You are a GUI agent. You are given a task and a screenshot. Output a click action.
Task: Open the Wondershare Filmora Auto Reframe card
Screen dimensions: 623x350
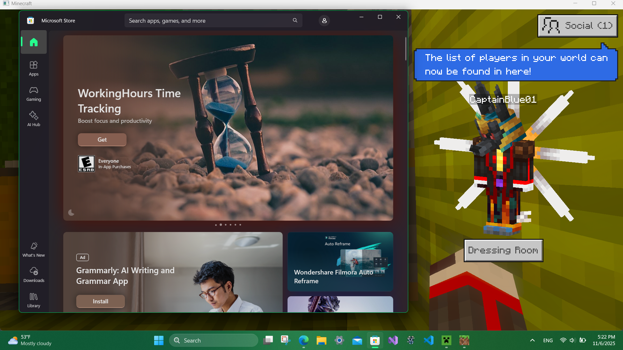340,262
